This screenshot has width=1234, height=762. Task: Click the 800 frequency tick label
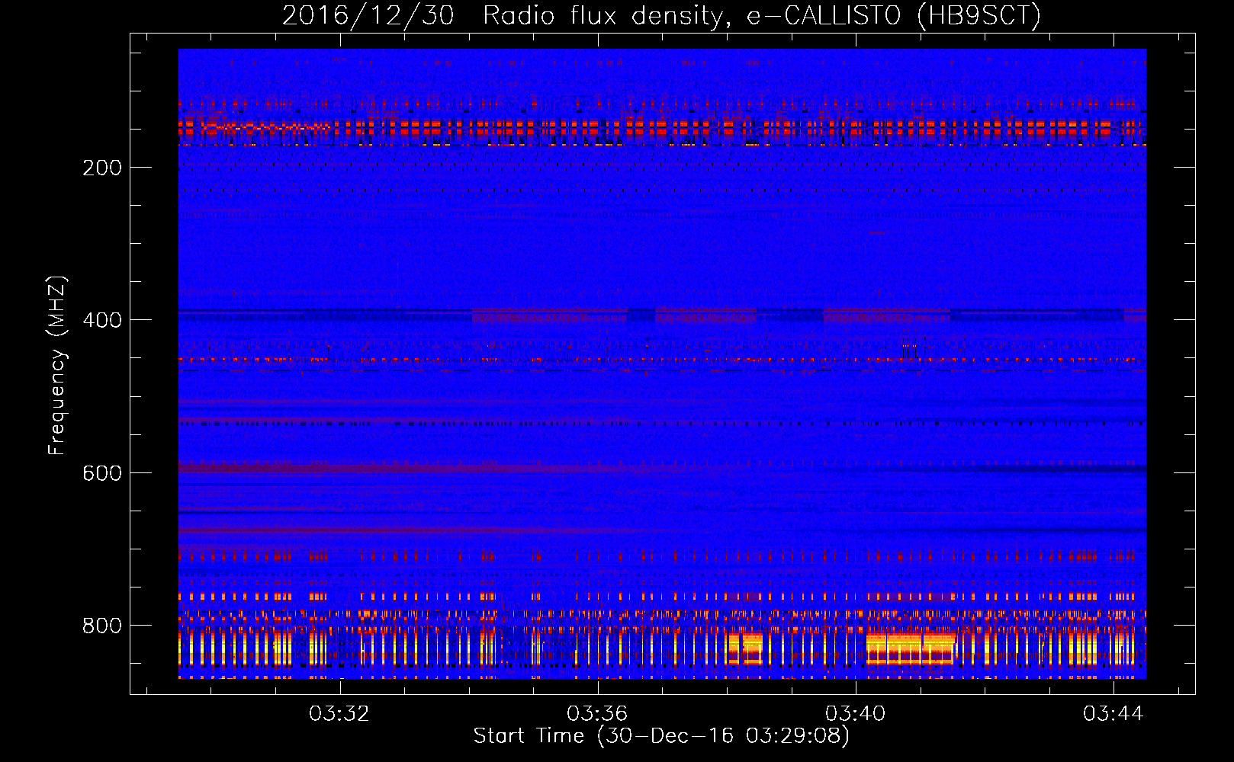click(x=102, y=626)
